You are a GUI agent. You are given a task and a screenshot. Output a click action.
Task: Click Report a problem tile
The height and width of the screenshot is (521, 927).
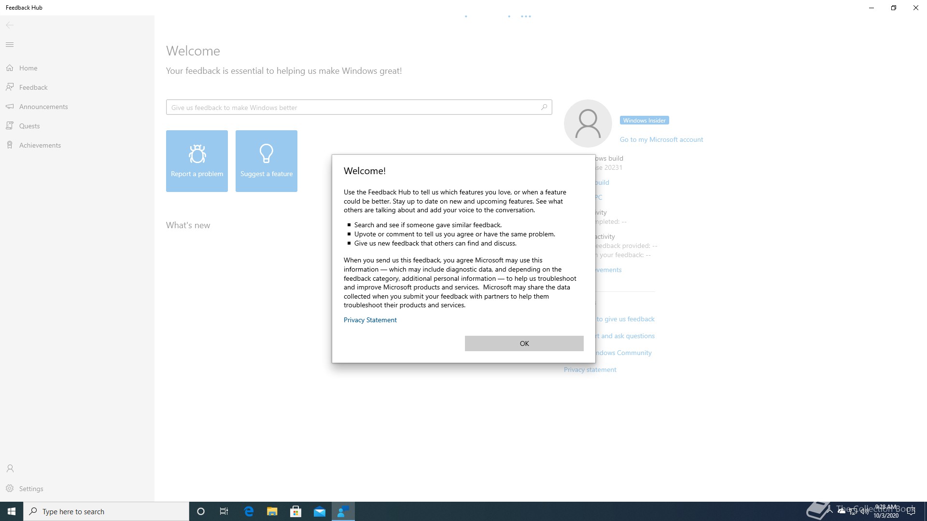point(197,161)
